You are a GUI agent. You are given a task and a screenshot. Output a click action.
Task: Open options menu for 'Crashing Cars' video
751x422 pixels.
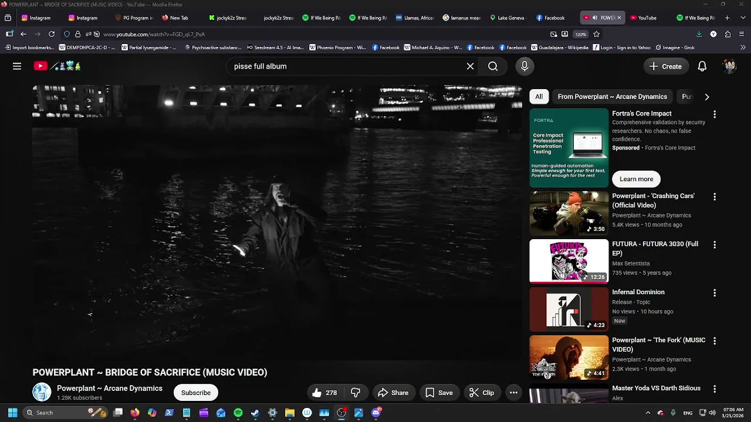coord(714,197)
